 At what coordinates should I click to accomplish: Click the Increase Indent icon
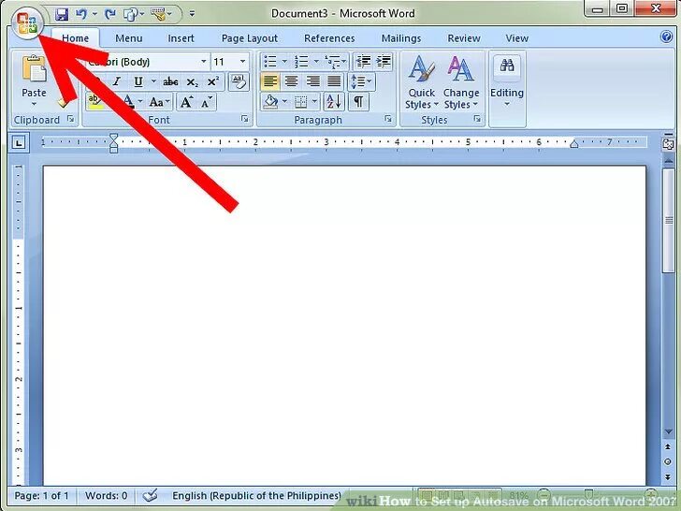(384, 61)
